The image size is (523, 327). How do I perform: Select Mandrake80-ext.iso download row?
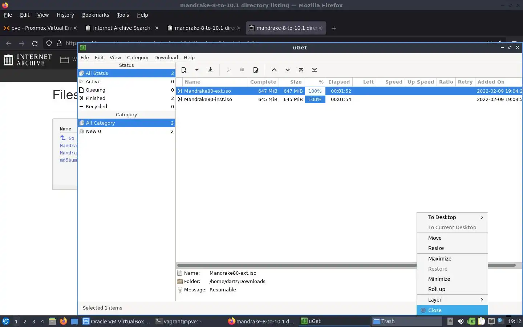[x=349, y=91]
